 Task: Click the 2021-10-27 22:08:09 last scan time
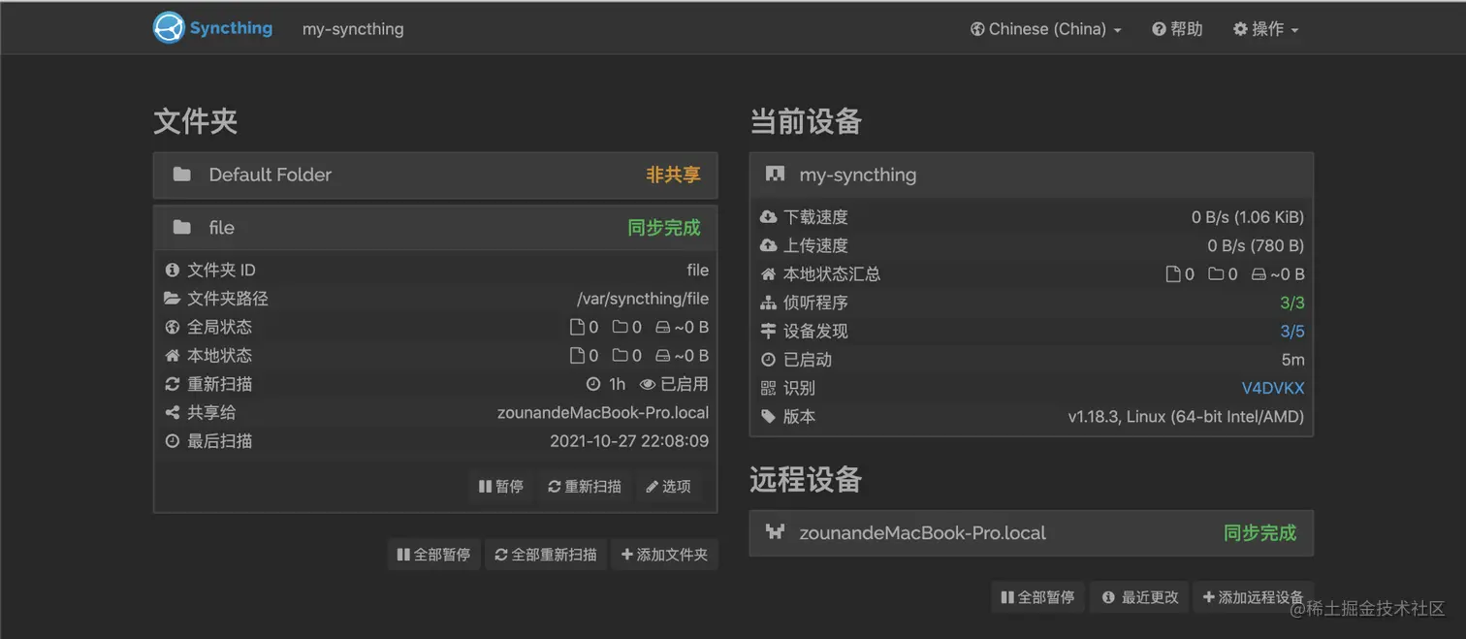[x=629, y=440]
